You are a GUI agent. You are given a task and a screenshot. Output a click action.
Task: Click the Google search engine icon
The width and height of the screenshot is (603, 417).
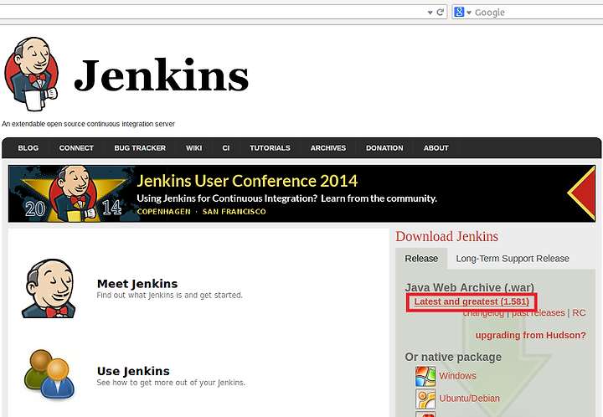pos(459,12)
